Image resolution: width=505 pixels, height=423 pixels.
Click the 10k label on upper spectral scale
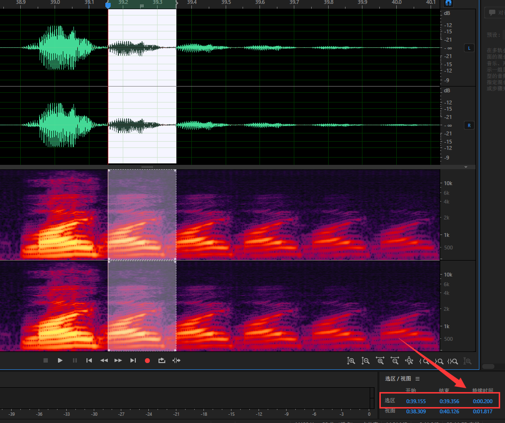(x=448, y=183)
